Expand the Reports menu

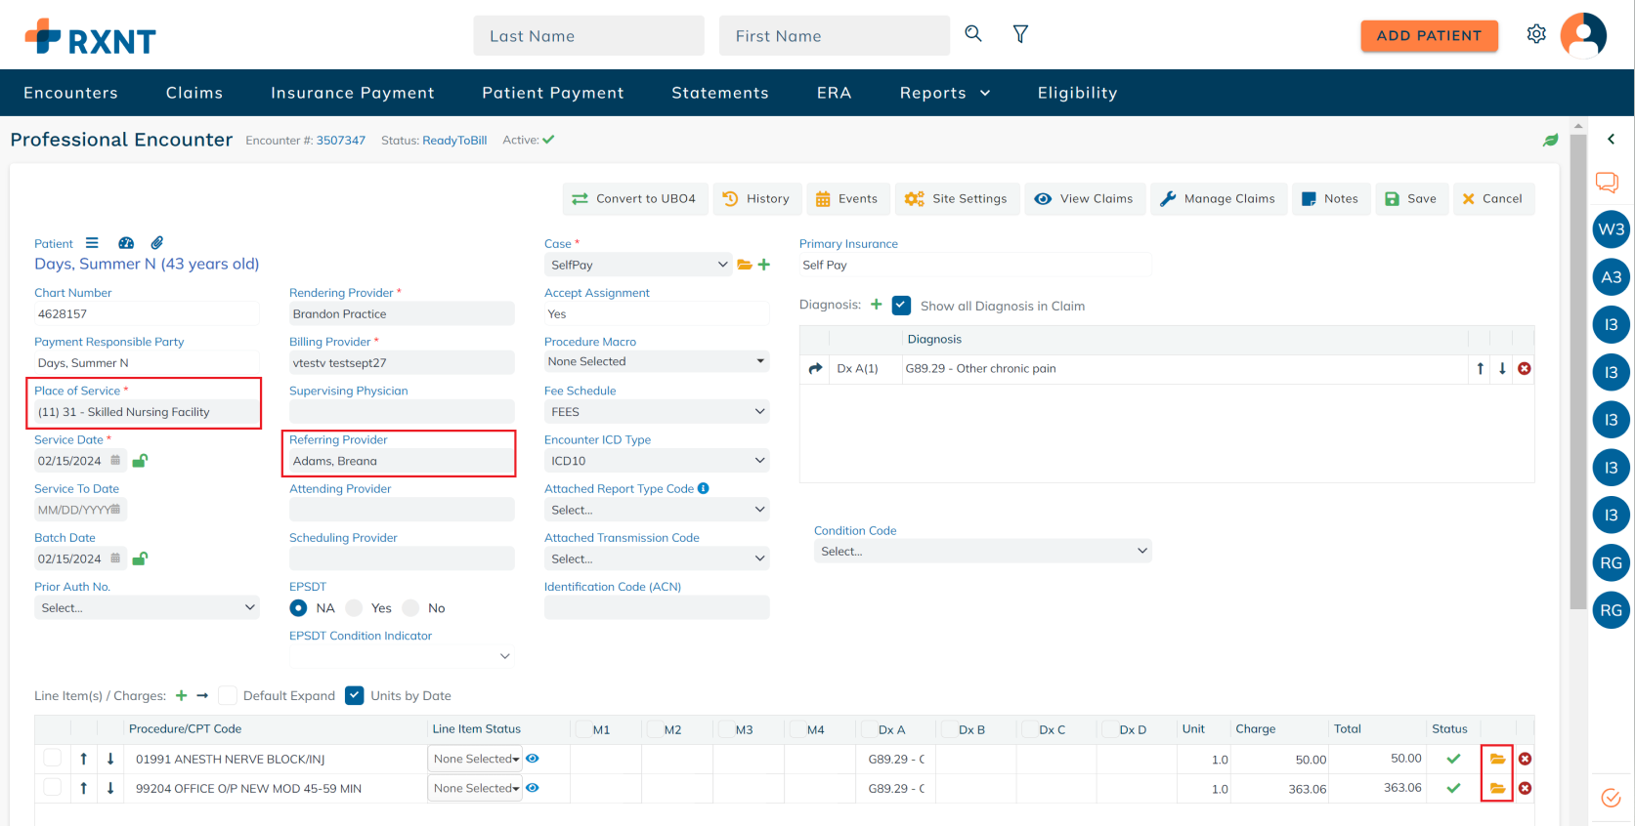click(945, 93)
